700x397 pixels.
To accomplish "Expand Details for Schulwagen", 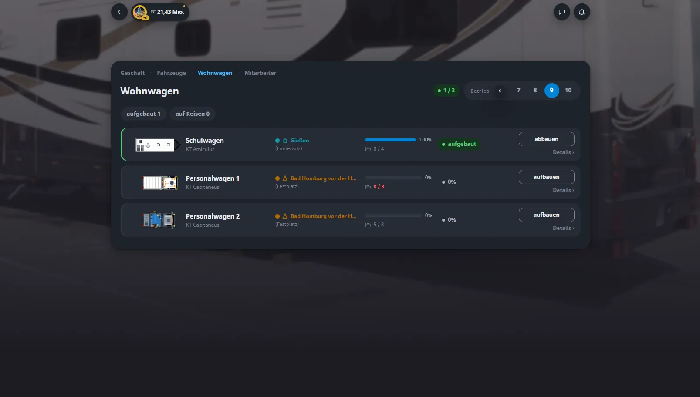I will point(563,152).
